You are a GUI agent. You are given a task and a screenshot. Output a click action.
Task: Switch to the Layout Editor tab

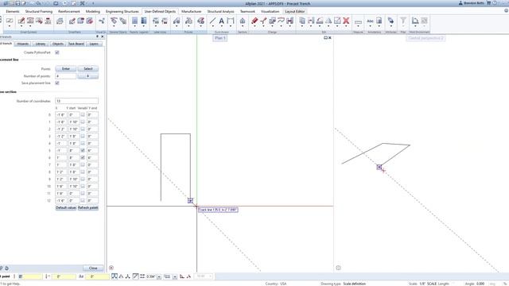[295, 11]
